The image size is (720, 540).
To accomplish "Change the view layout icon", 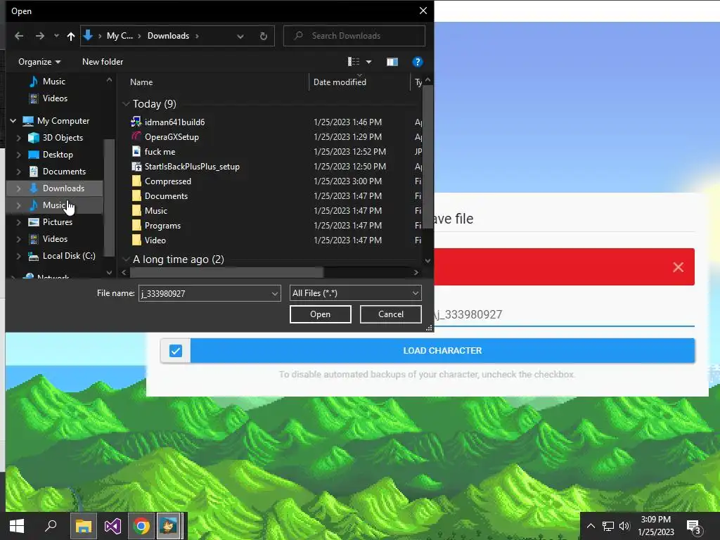I will click(353, 62).
